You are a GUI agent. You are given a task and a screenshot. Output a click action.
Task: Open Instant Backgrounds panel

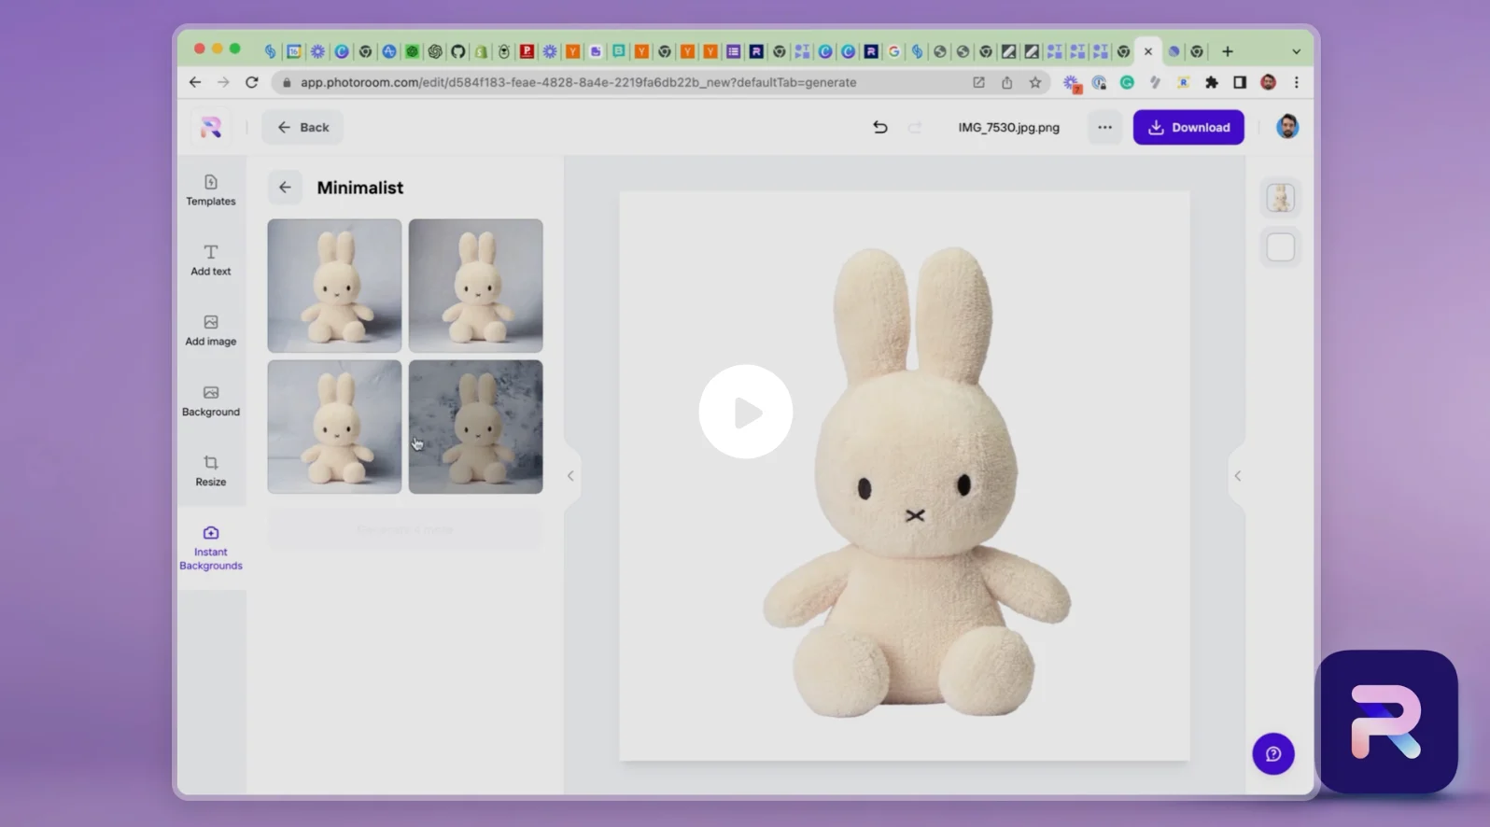click(x=211, y=548)
